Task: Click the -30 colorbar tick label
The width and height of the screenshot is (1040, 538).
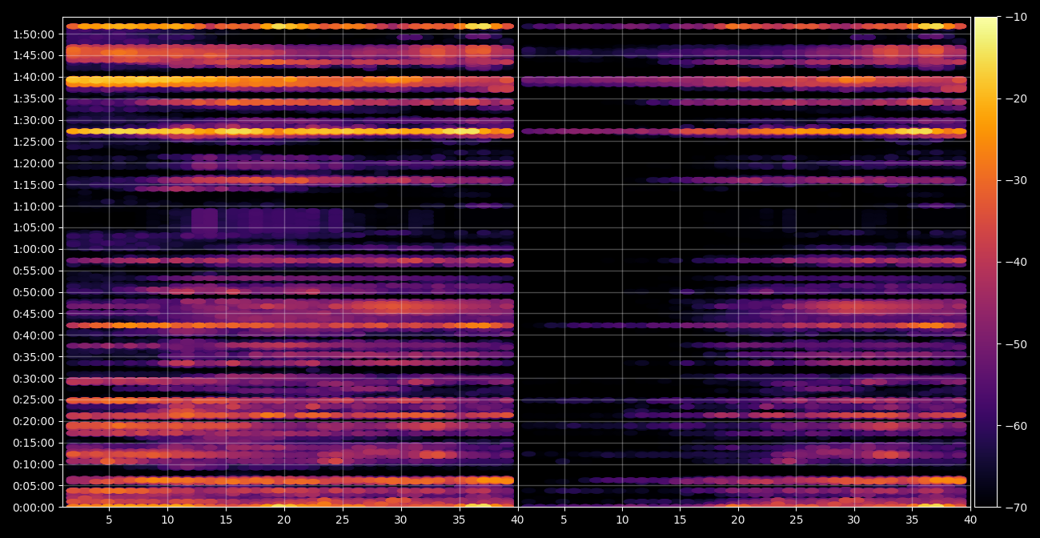Action: [1016, 180]
